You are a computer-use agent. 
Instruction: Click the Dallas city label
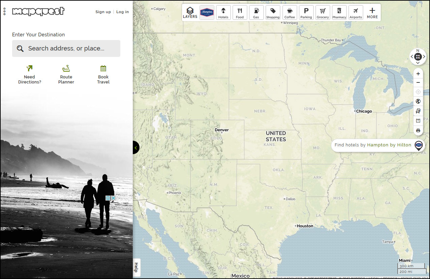(x=290, y=199)
